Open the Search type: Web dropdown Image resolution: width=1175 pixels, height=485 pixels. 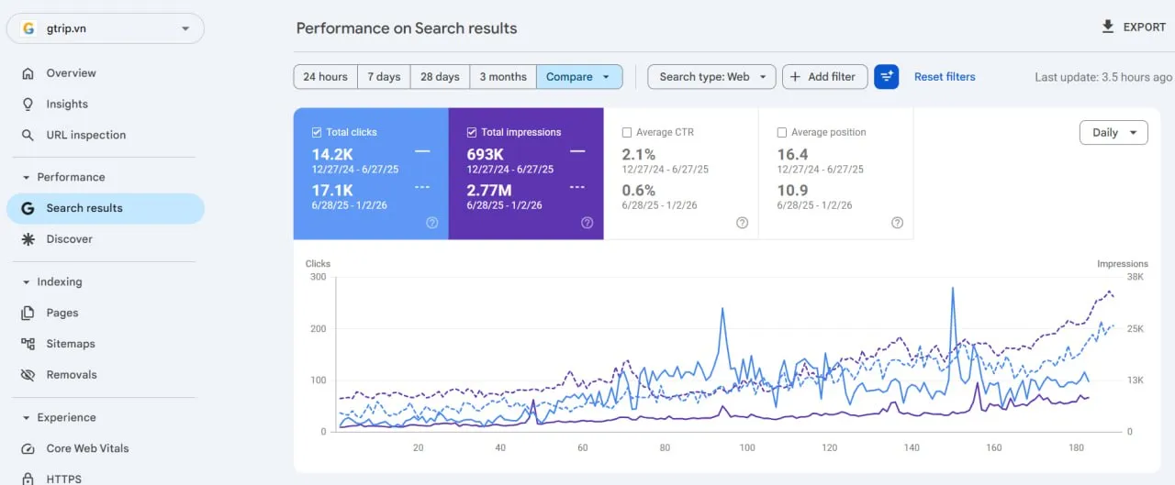(711, 77)
